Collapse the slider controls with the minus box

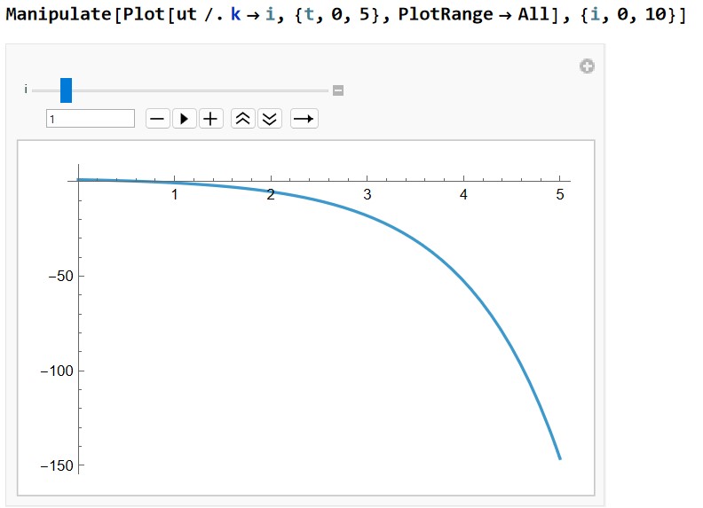(338, 90)
